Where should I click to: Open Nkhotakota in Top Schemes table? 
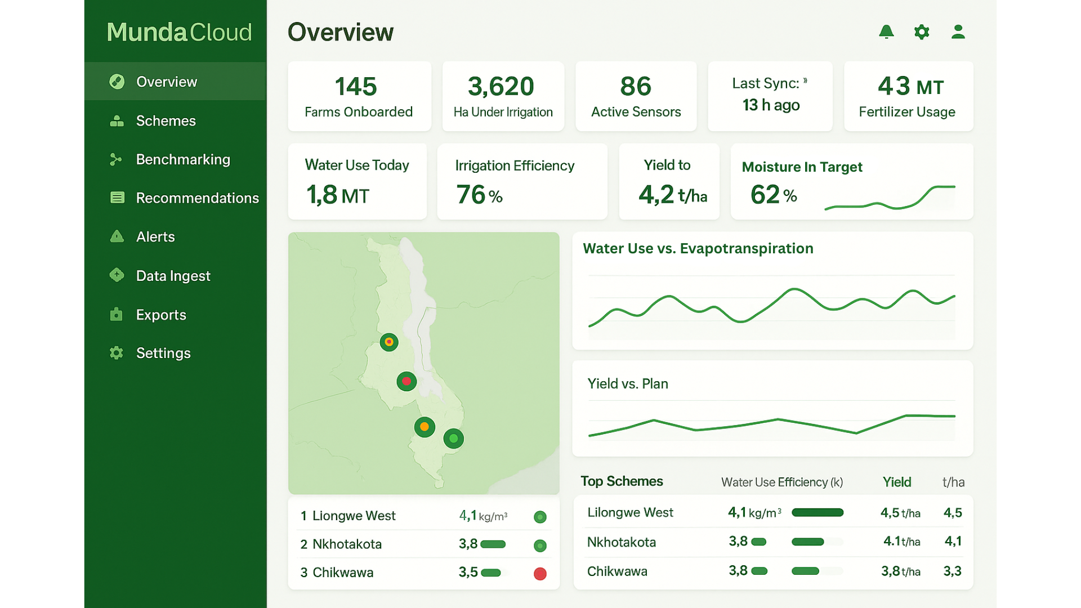[x=622, y=542]
